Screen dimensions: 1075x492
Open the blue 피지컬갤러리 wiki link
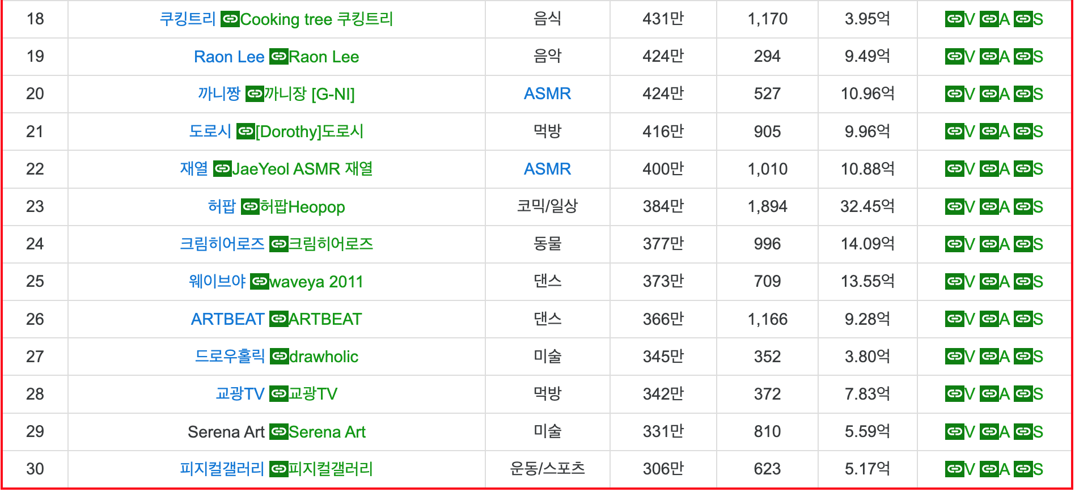pos(222,469)
